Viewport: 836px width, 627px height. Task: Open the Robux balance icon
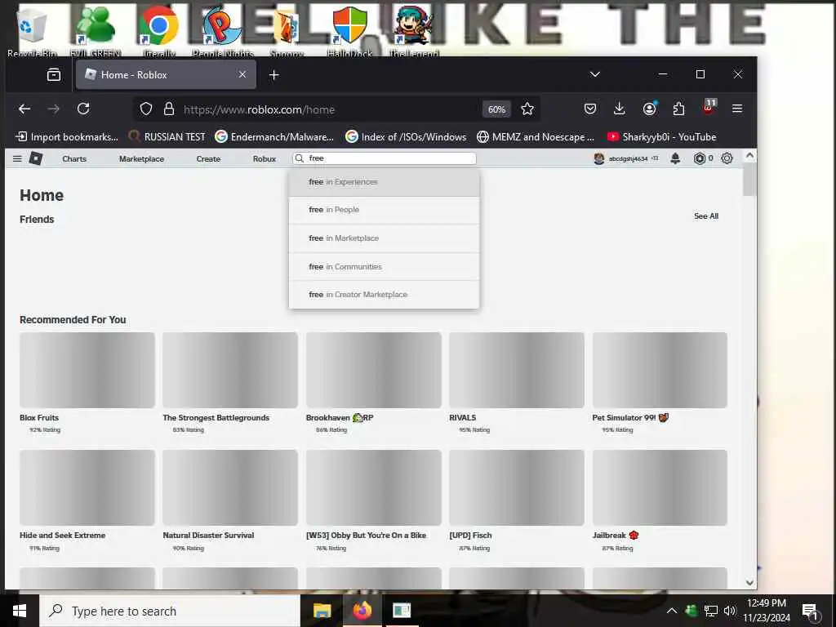point(699,158)
